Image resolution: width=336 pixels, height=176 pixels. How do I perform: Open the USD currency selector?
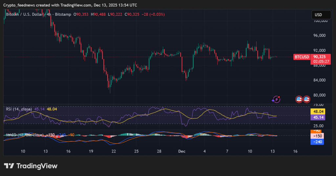coord(318,15)
